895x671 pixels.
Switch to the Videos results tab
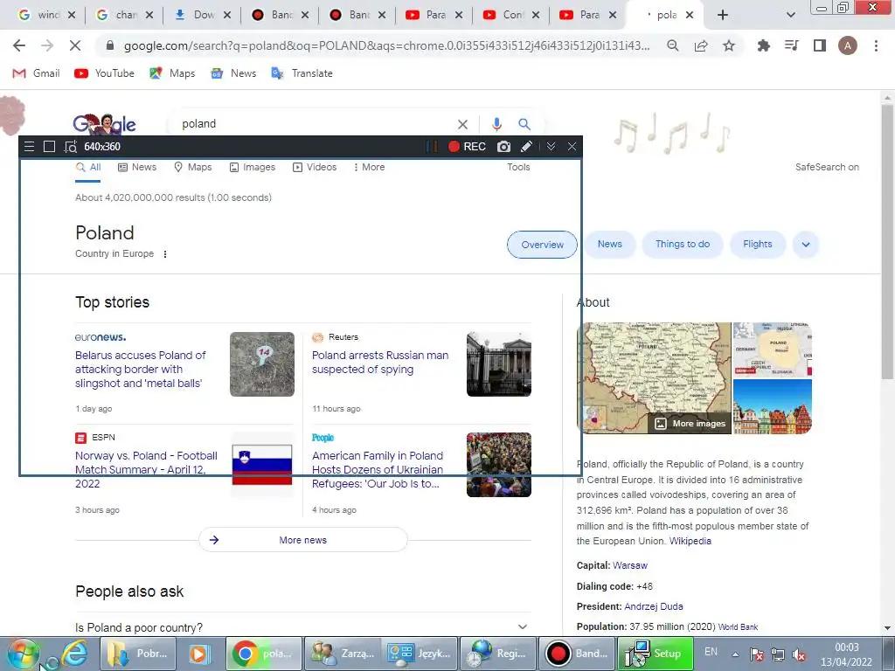pos(315,167)
